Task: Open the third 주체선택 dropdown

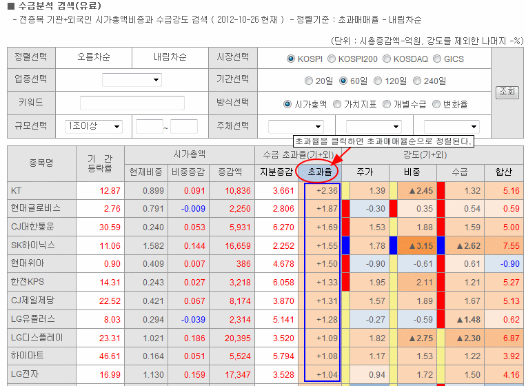Action: [452, 126]
